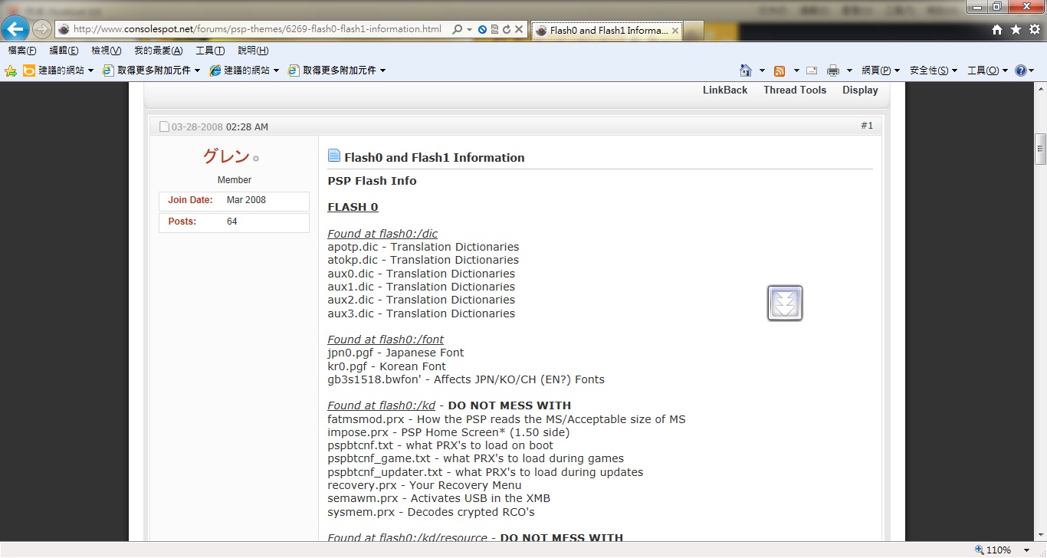Click into the URL address bar
1047x558 pixels.
[257, 29]
